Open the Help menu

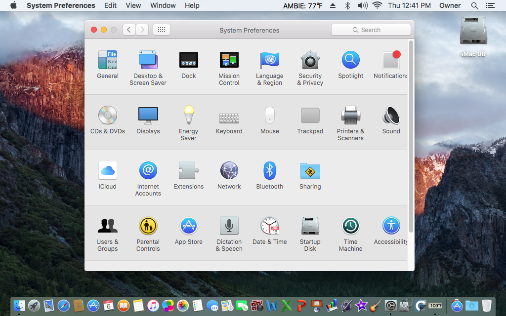(192, 5)
